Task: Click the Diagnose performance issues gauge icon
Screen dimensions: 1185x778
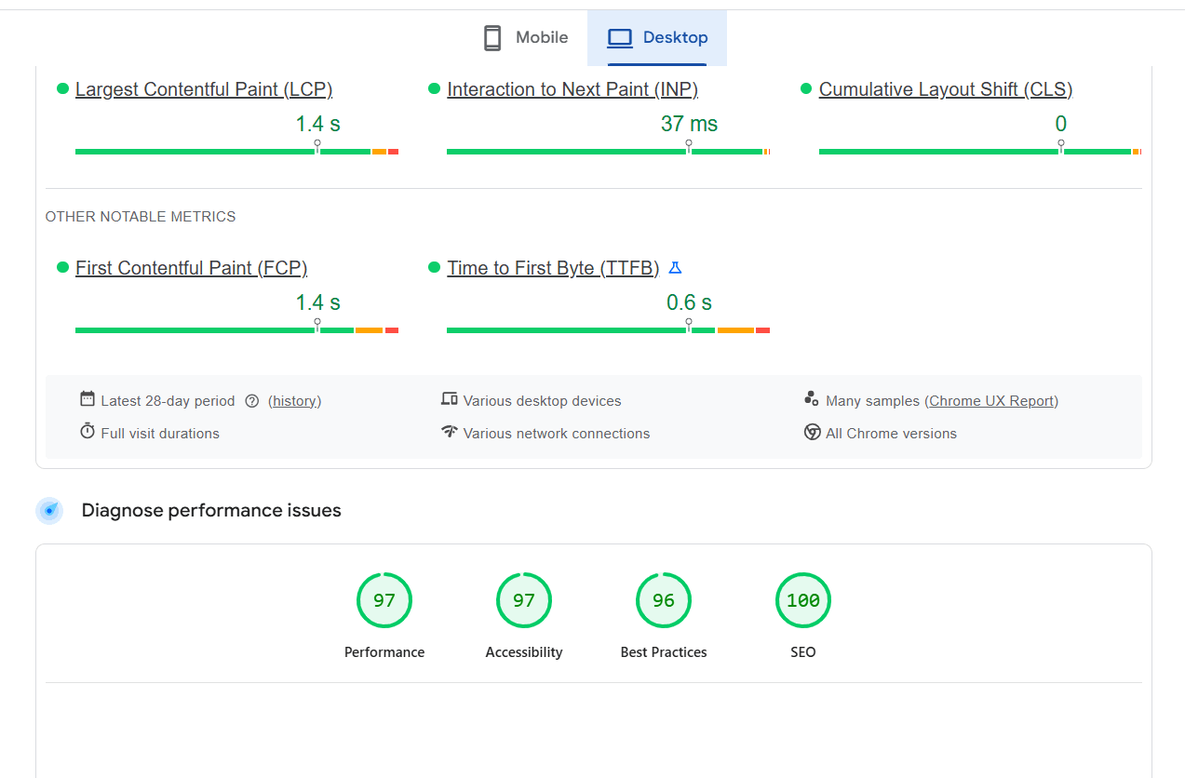Action: (x=49, y=511)
